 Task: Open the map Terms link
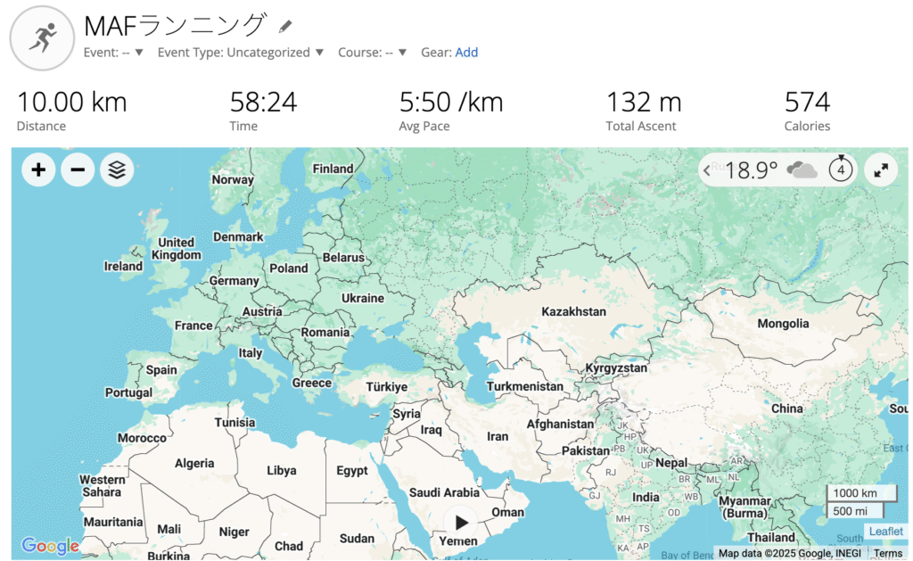(888, 554)
